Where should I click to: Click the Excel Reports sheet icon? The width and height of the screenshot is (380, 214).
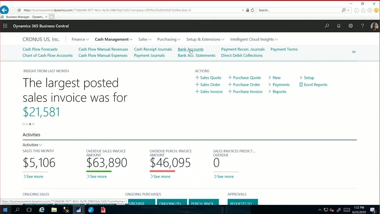(x=301, y=85)
